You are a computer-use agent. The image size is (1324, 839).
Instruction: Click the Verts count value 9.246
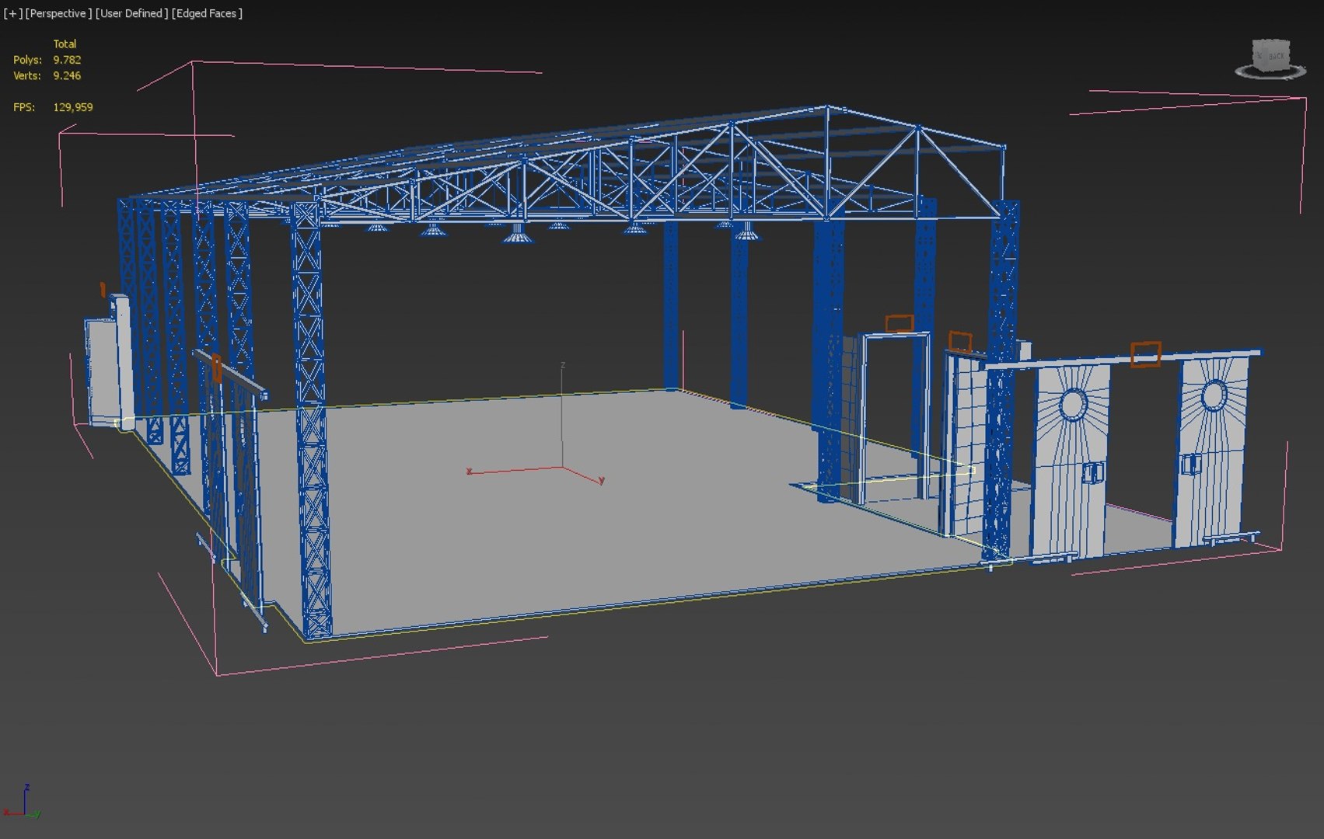click(67, 75)
